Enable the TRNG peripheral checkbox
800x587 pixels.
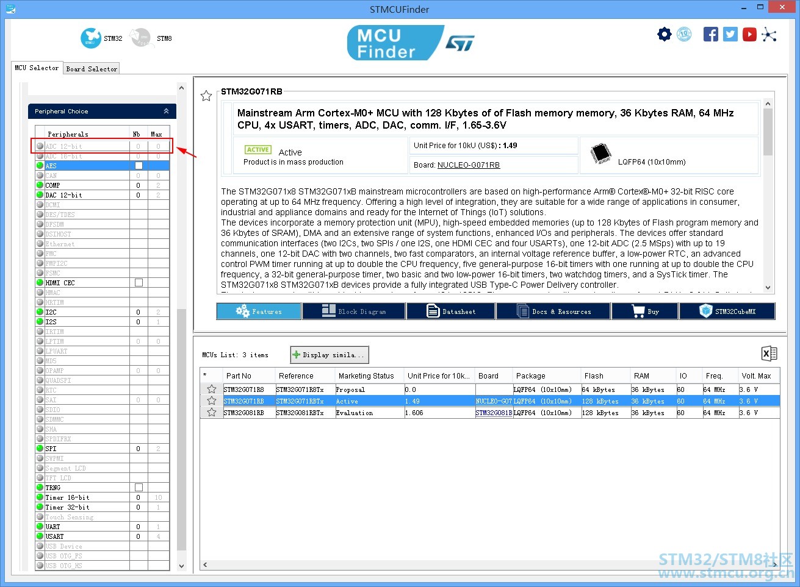139,488
